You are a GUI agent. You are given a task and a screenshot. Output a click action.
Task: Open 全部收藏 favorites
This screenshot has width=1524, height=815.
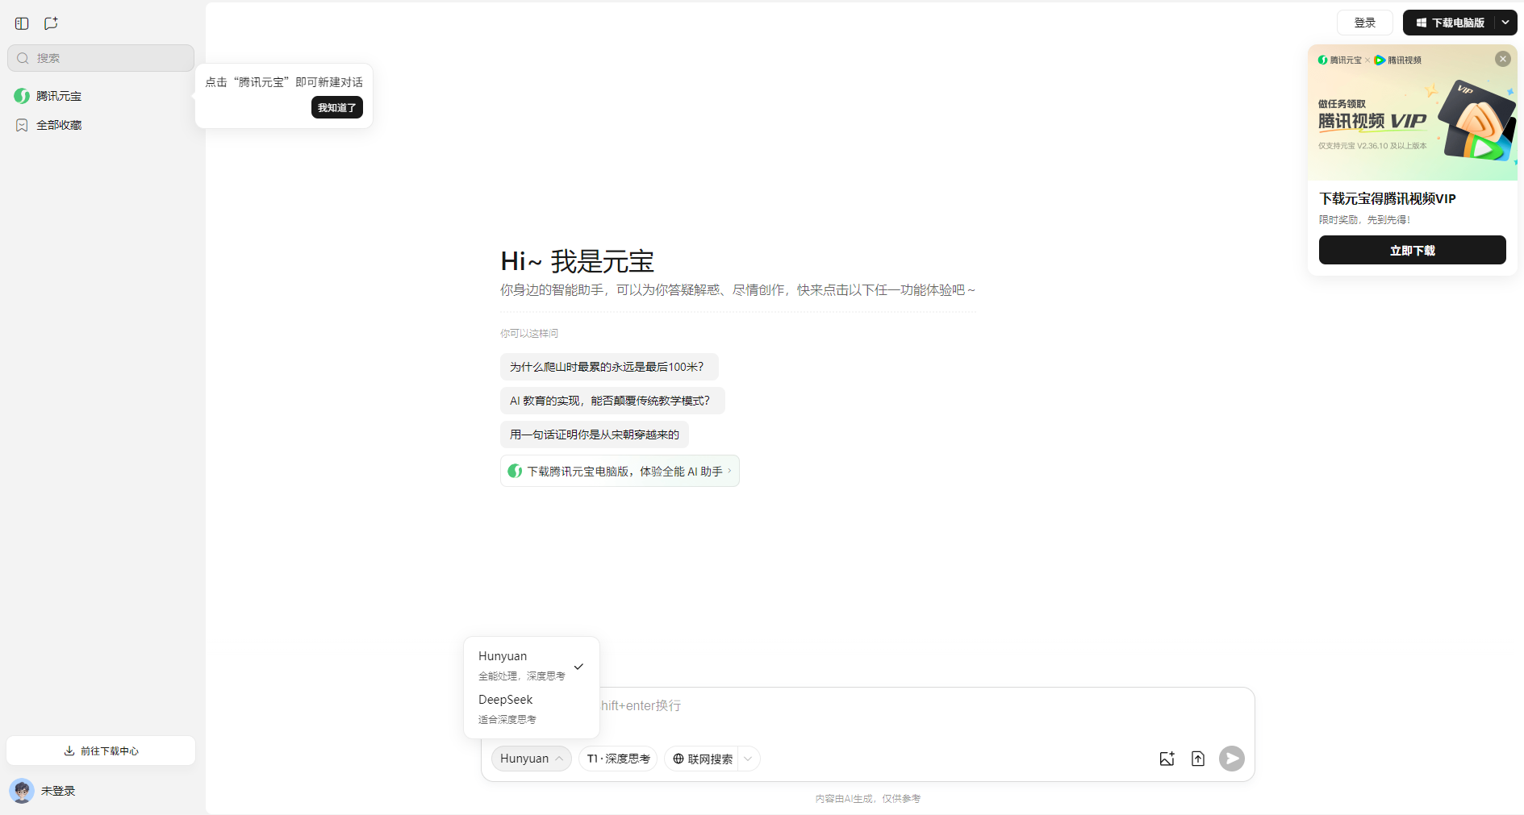pyautogui.click(x=101, y=125)
